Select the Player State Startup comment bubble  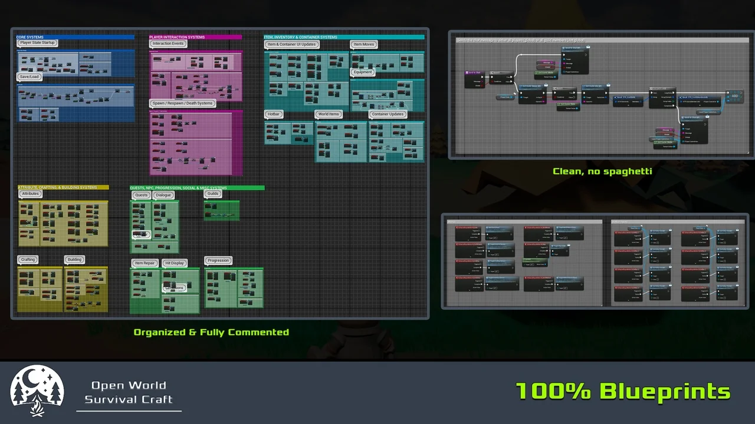[37, 42]
